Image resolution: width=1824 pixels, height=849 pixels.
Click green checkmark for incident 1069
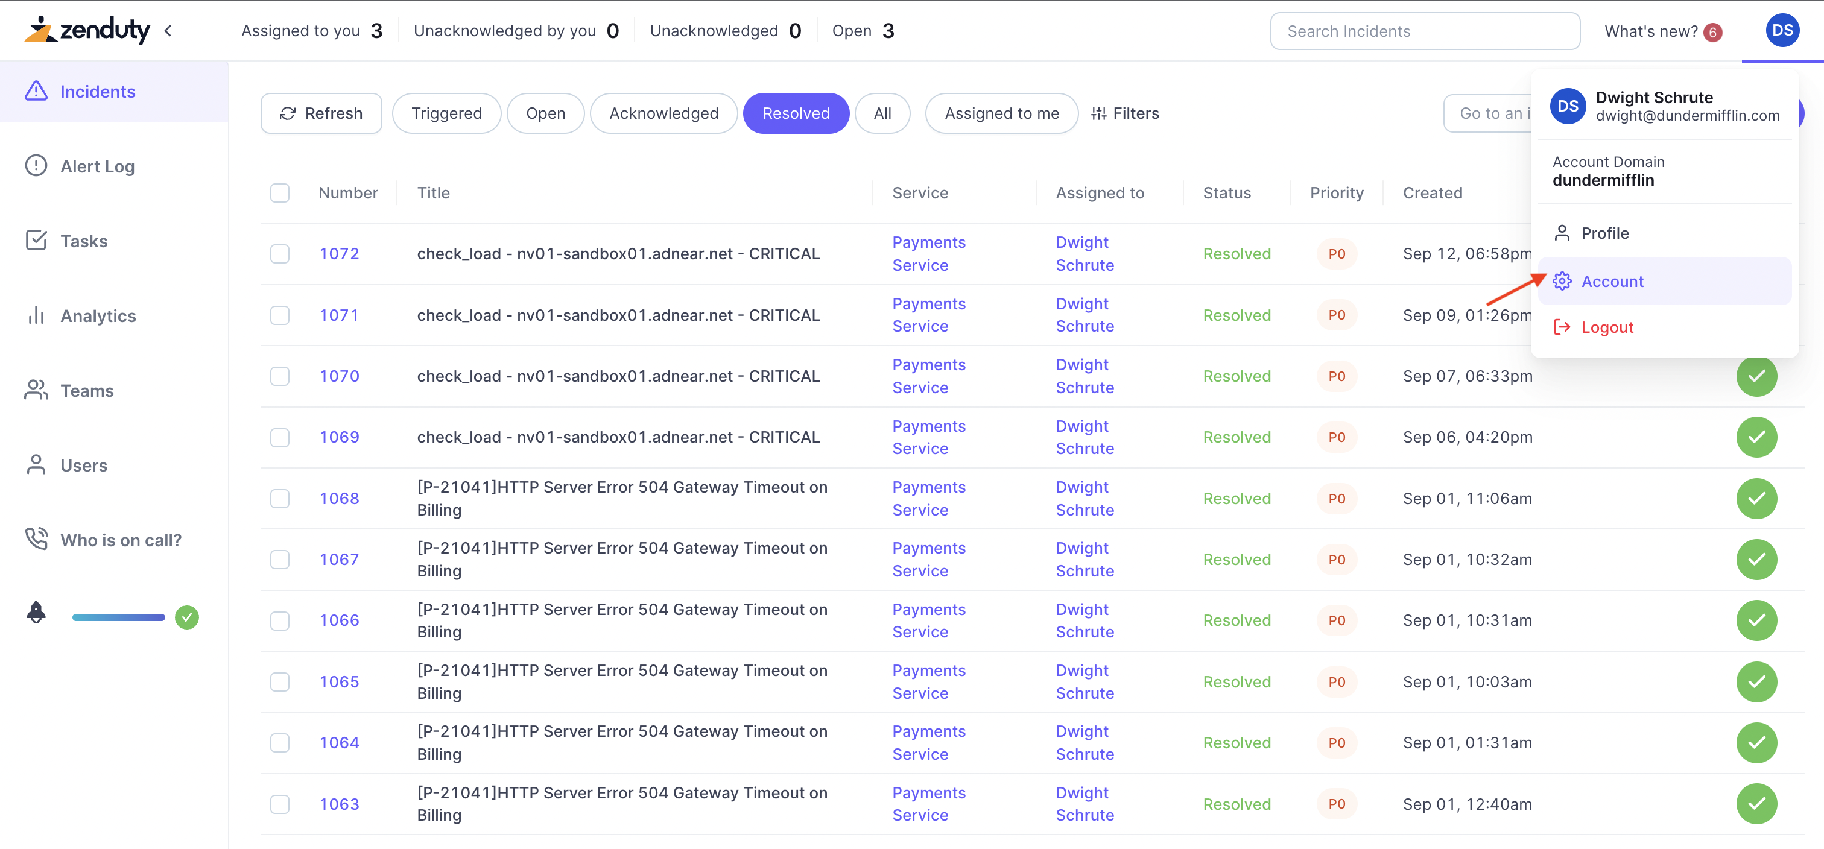click(1756, 438)
